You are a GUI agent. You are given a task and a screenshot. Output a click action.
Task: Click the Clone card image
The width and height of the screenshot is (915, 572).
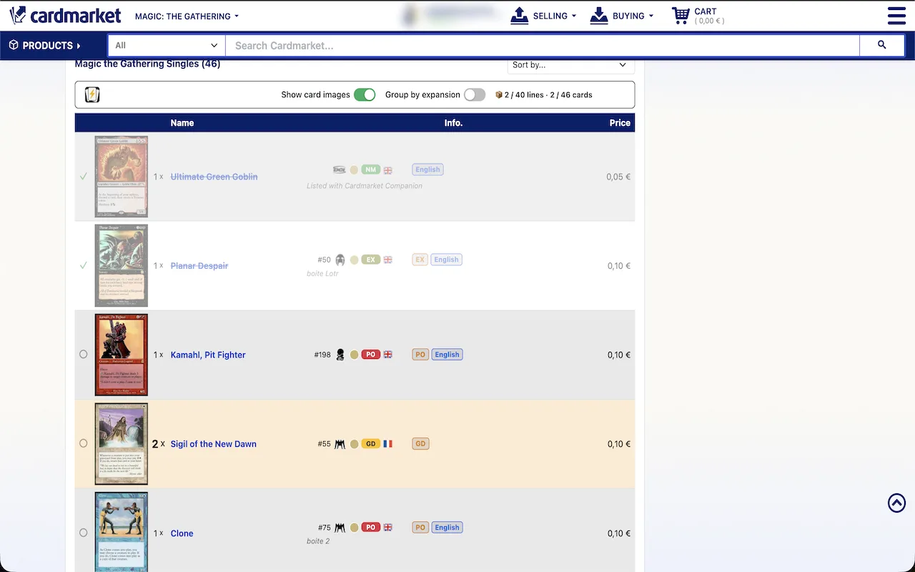(122, 531)
